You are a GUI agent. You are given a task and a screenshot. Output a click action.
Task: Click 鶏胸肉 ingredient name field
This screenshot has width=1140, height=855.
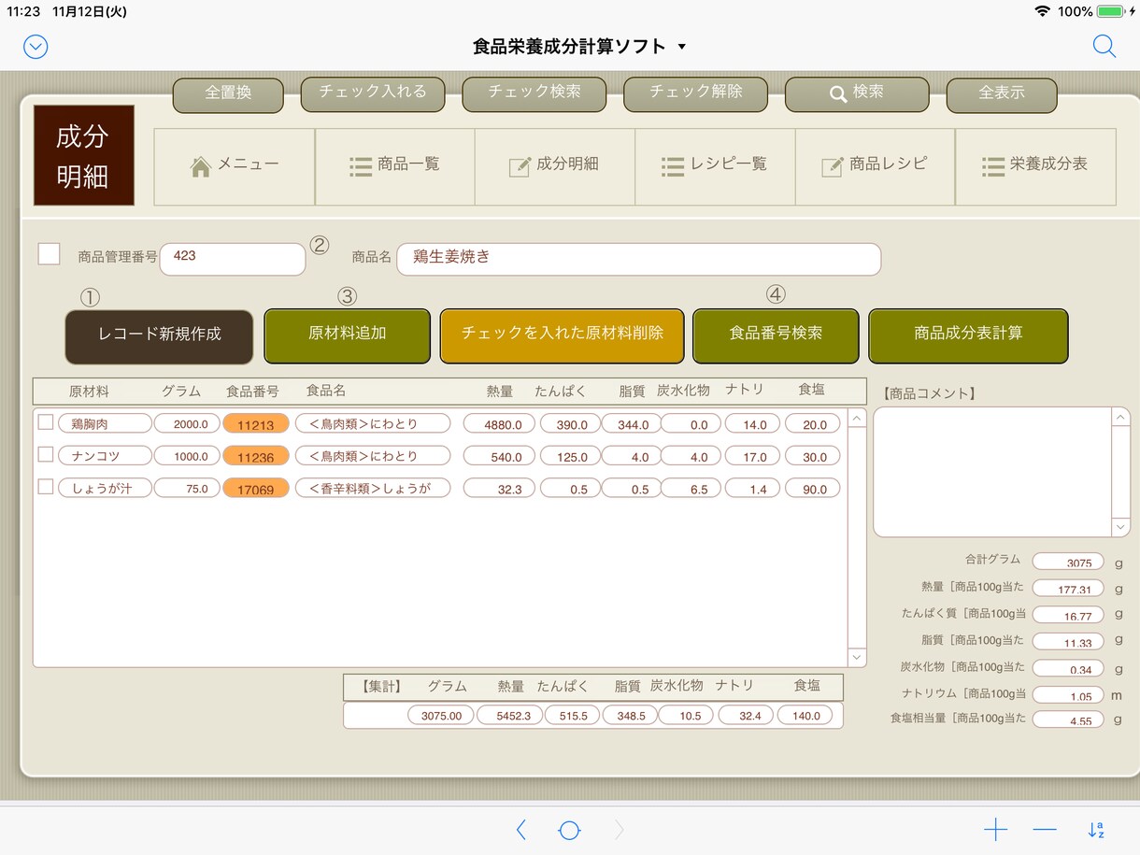coord(105,423)
